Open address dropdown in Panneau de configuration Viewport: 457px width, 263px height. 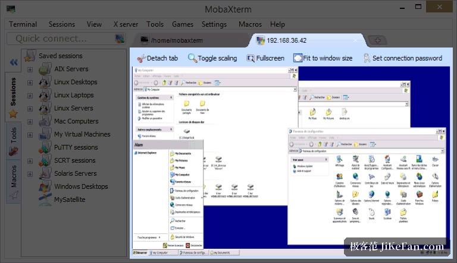[443, 151]
